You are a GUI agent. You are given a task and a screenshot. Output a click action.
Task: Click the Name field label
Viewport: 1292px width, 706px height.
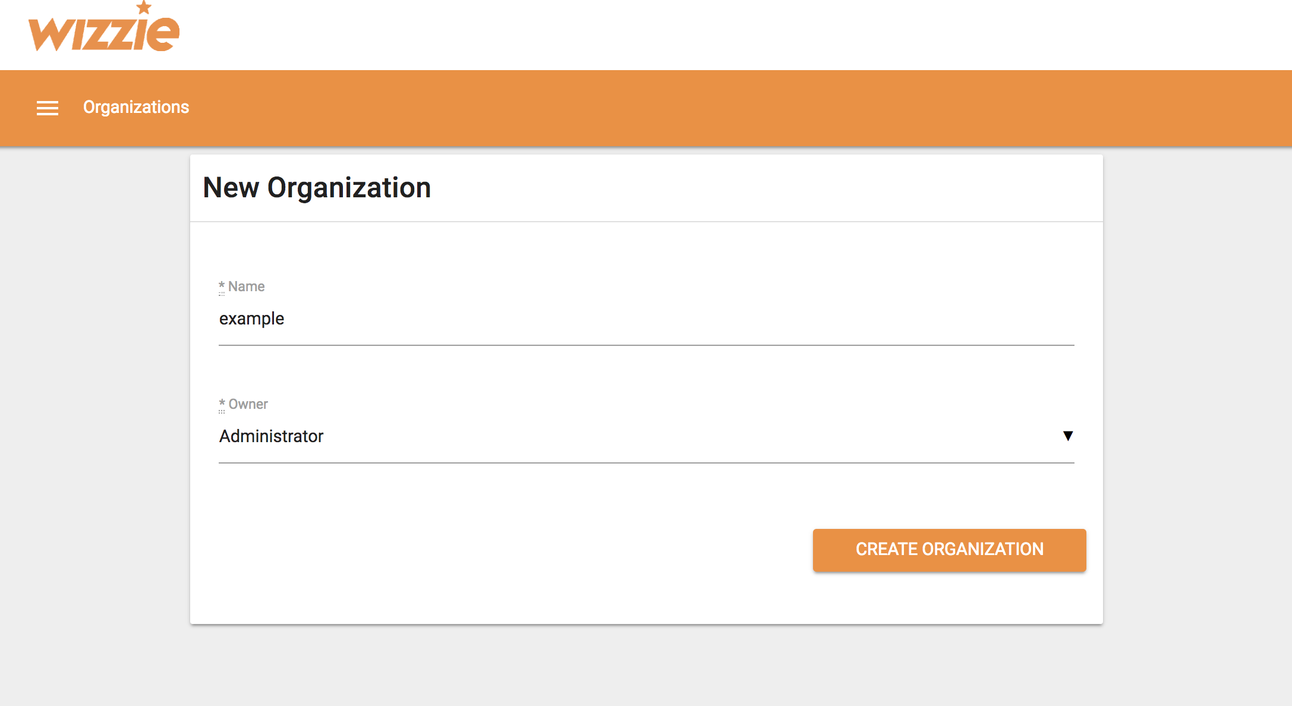click(242, 286)
